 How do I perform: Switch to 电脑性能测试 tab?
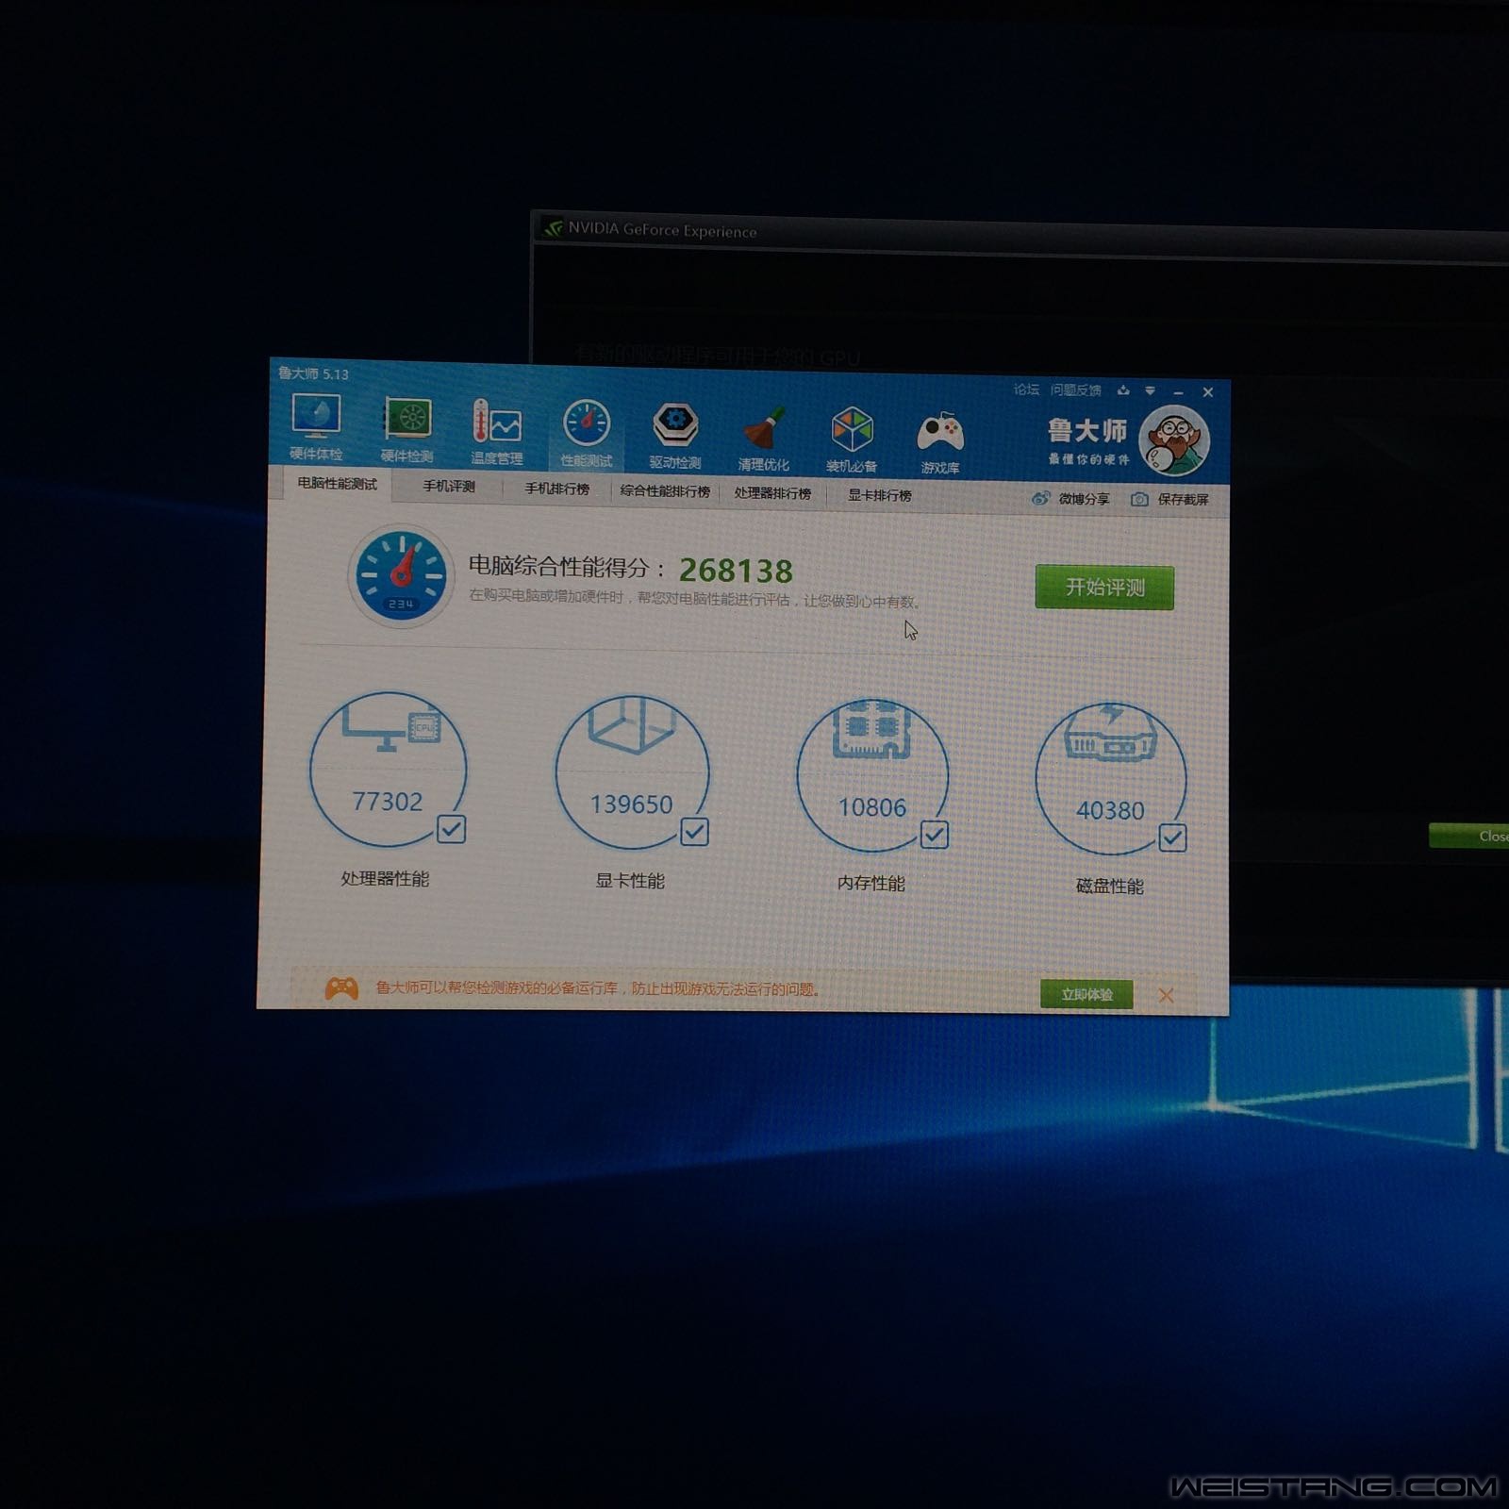click(337, 483)
